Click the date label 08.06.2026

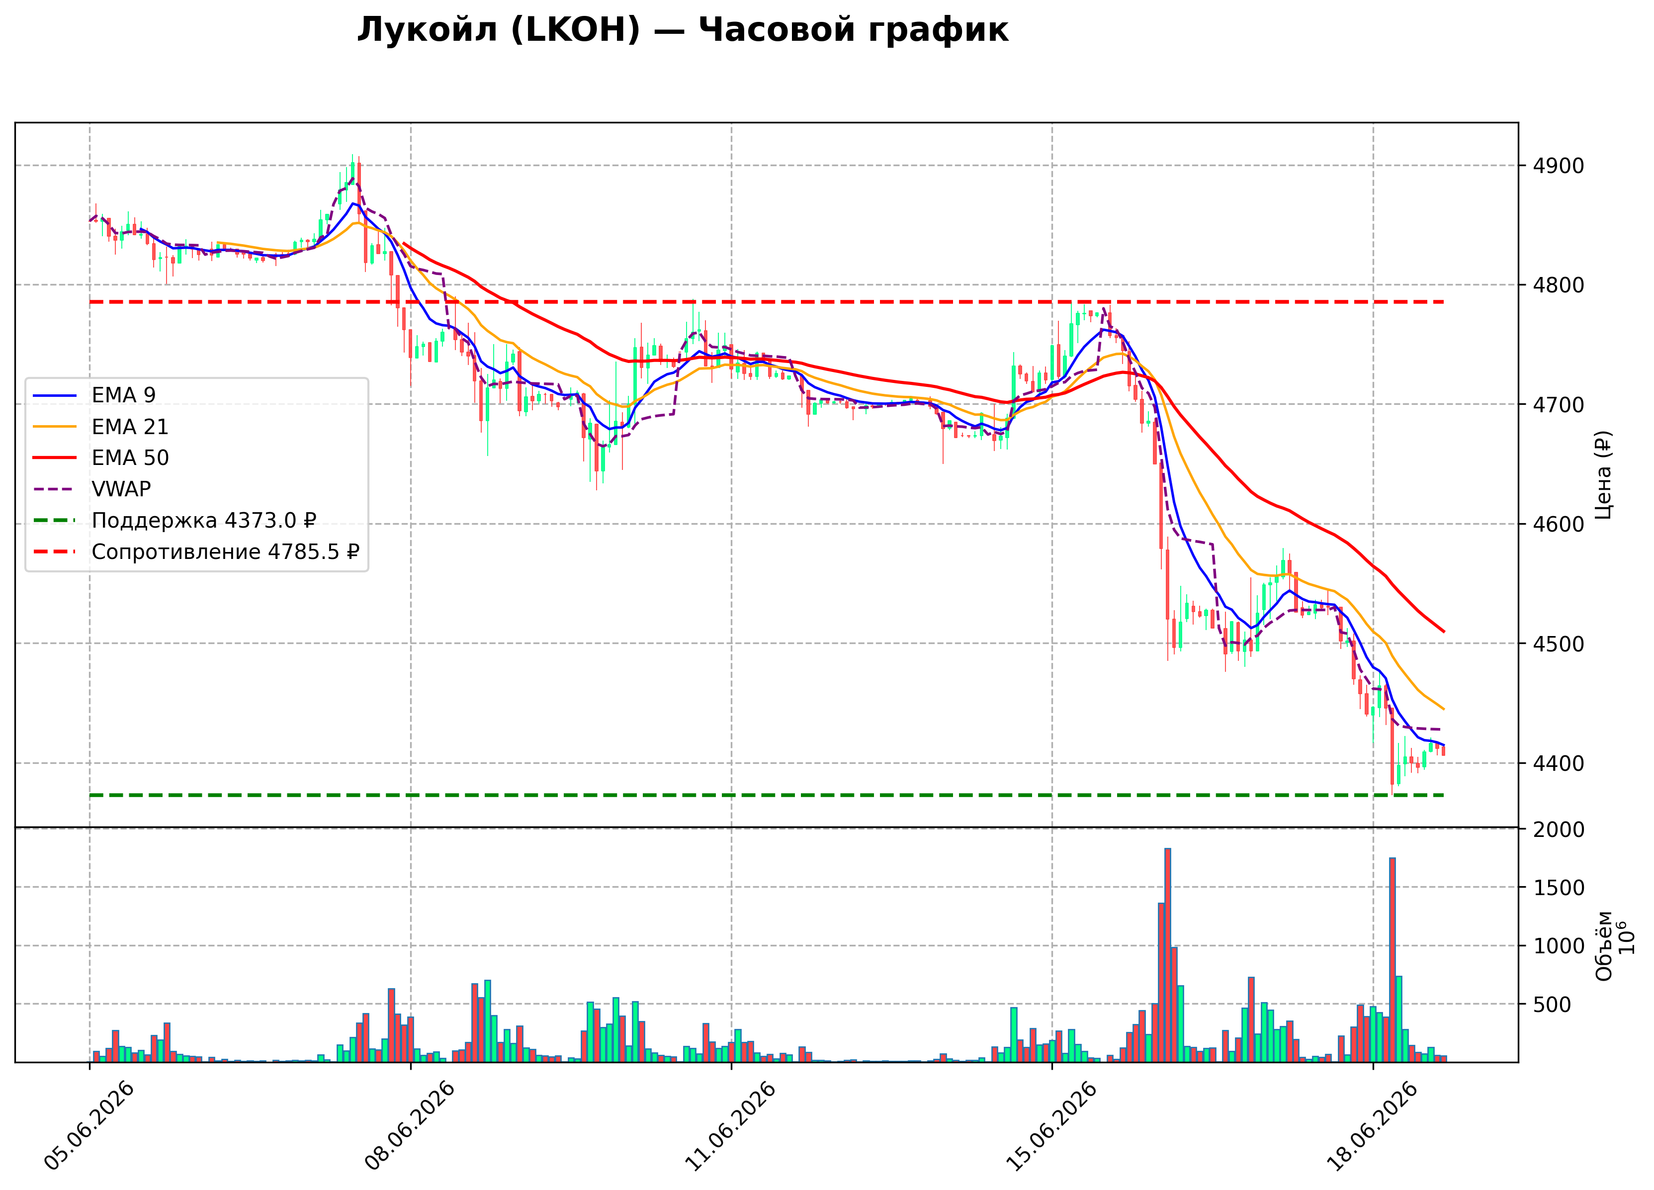coord(410,1126)
